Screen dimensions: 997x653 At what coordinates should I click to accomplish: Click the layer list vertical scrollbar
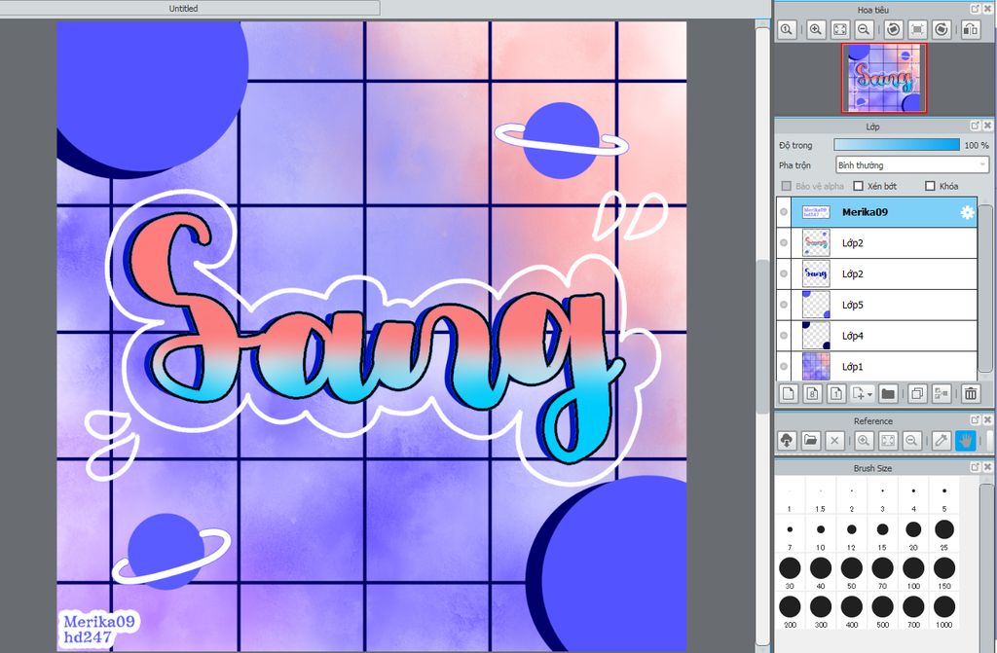[x=985, y=289]
